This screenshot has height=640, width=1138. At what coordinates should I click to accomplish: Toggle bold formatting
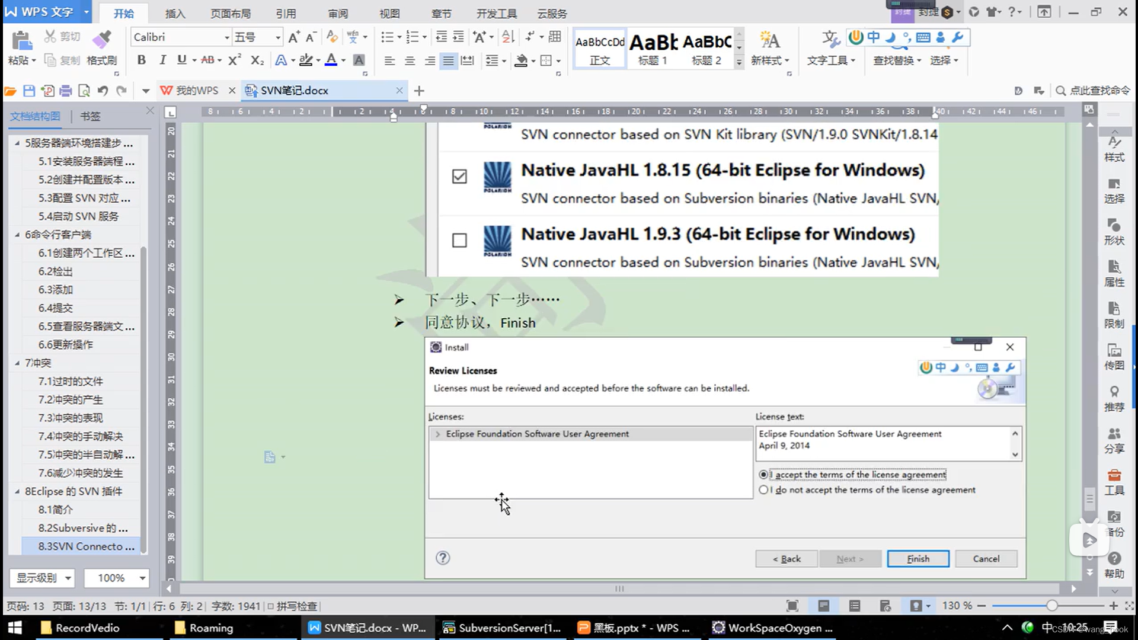tap(141, 60)
